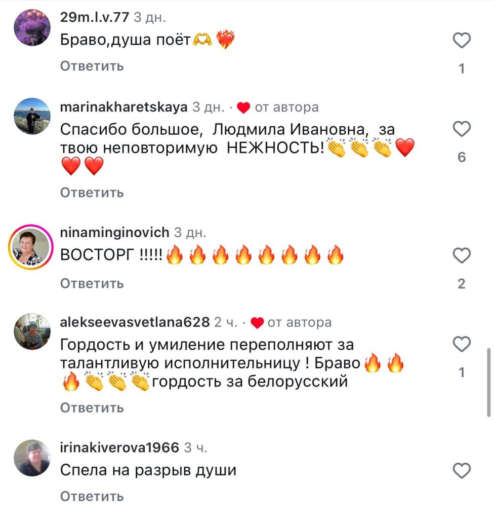Like marinakharetskaya's comment with the heart icon
This screenshot has width=494, height=519.
[x=462, y=129]
